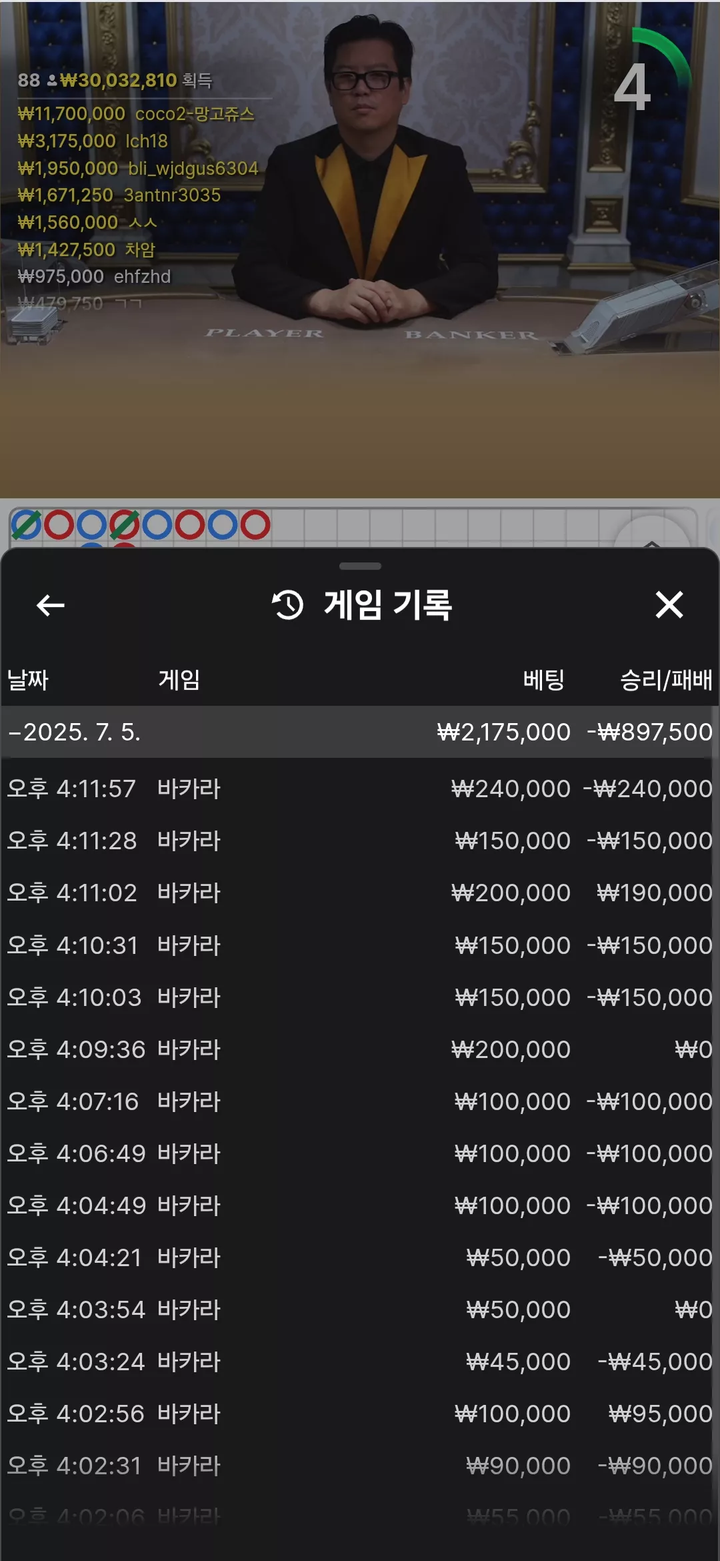Viewport: 720px width, 1561px height.
Task: Select the 오후 4:10:31 game row
Action: click(x=360, y=945)
